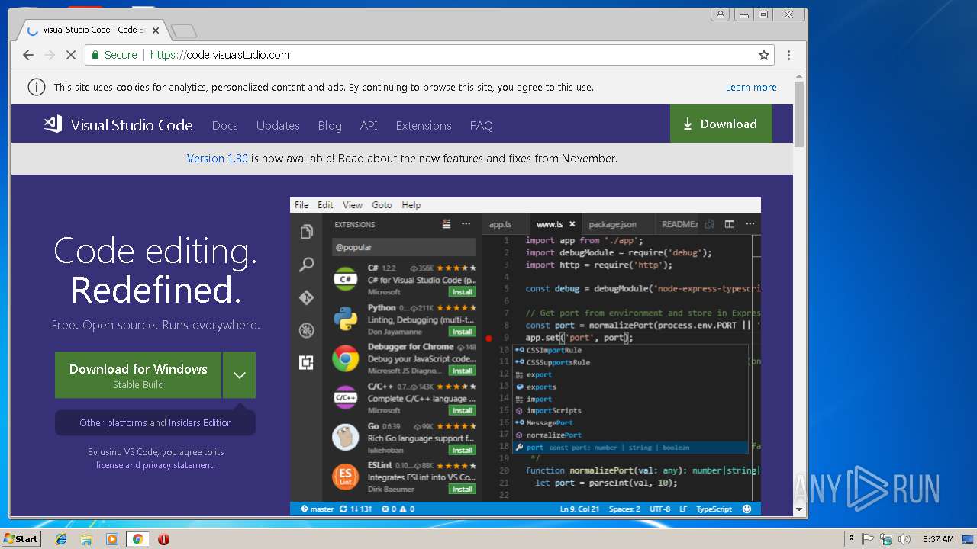
Task: Open the Version 1.30 release notes link
Action: coord(218,159)
